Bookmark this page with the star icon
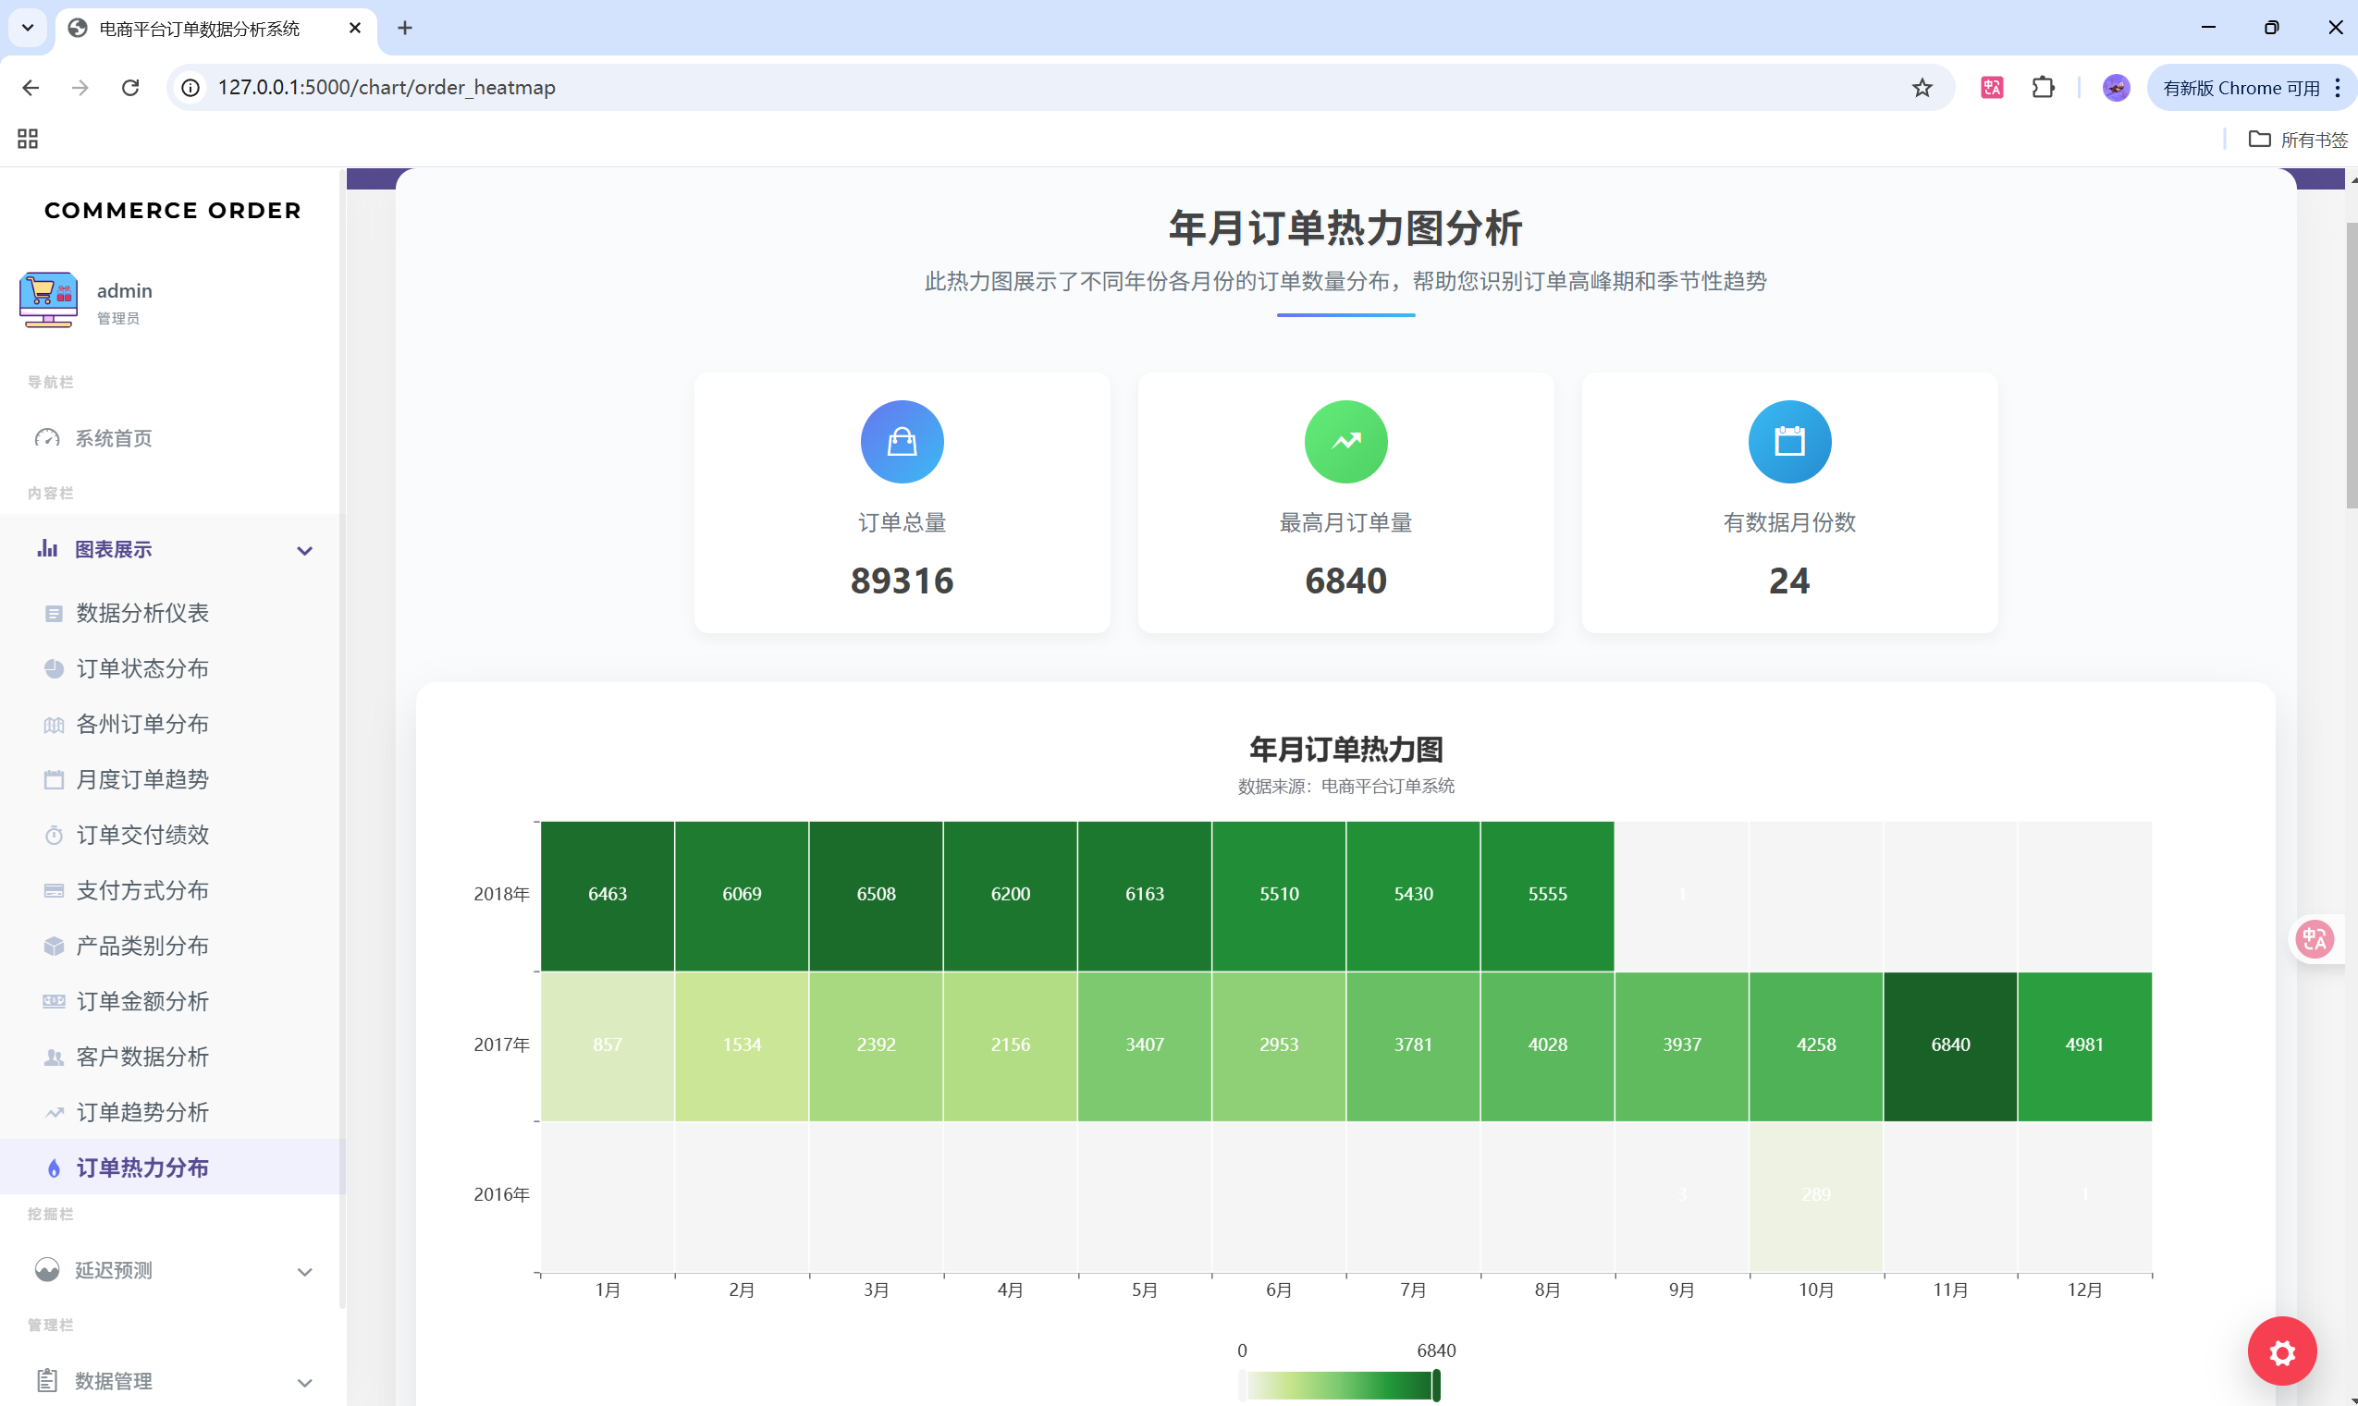 click(1922, 88)
